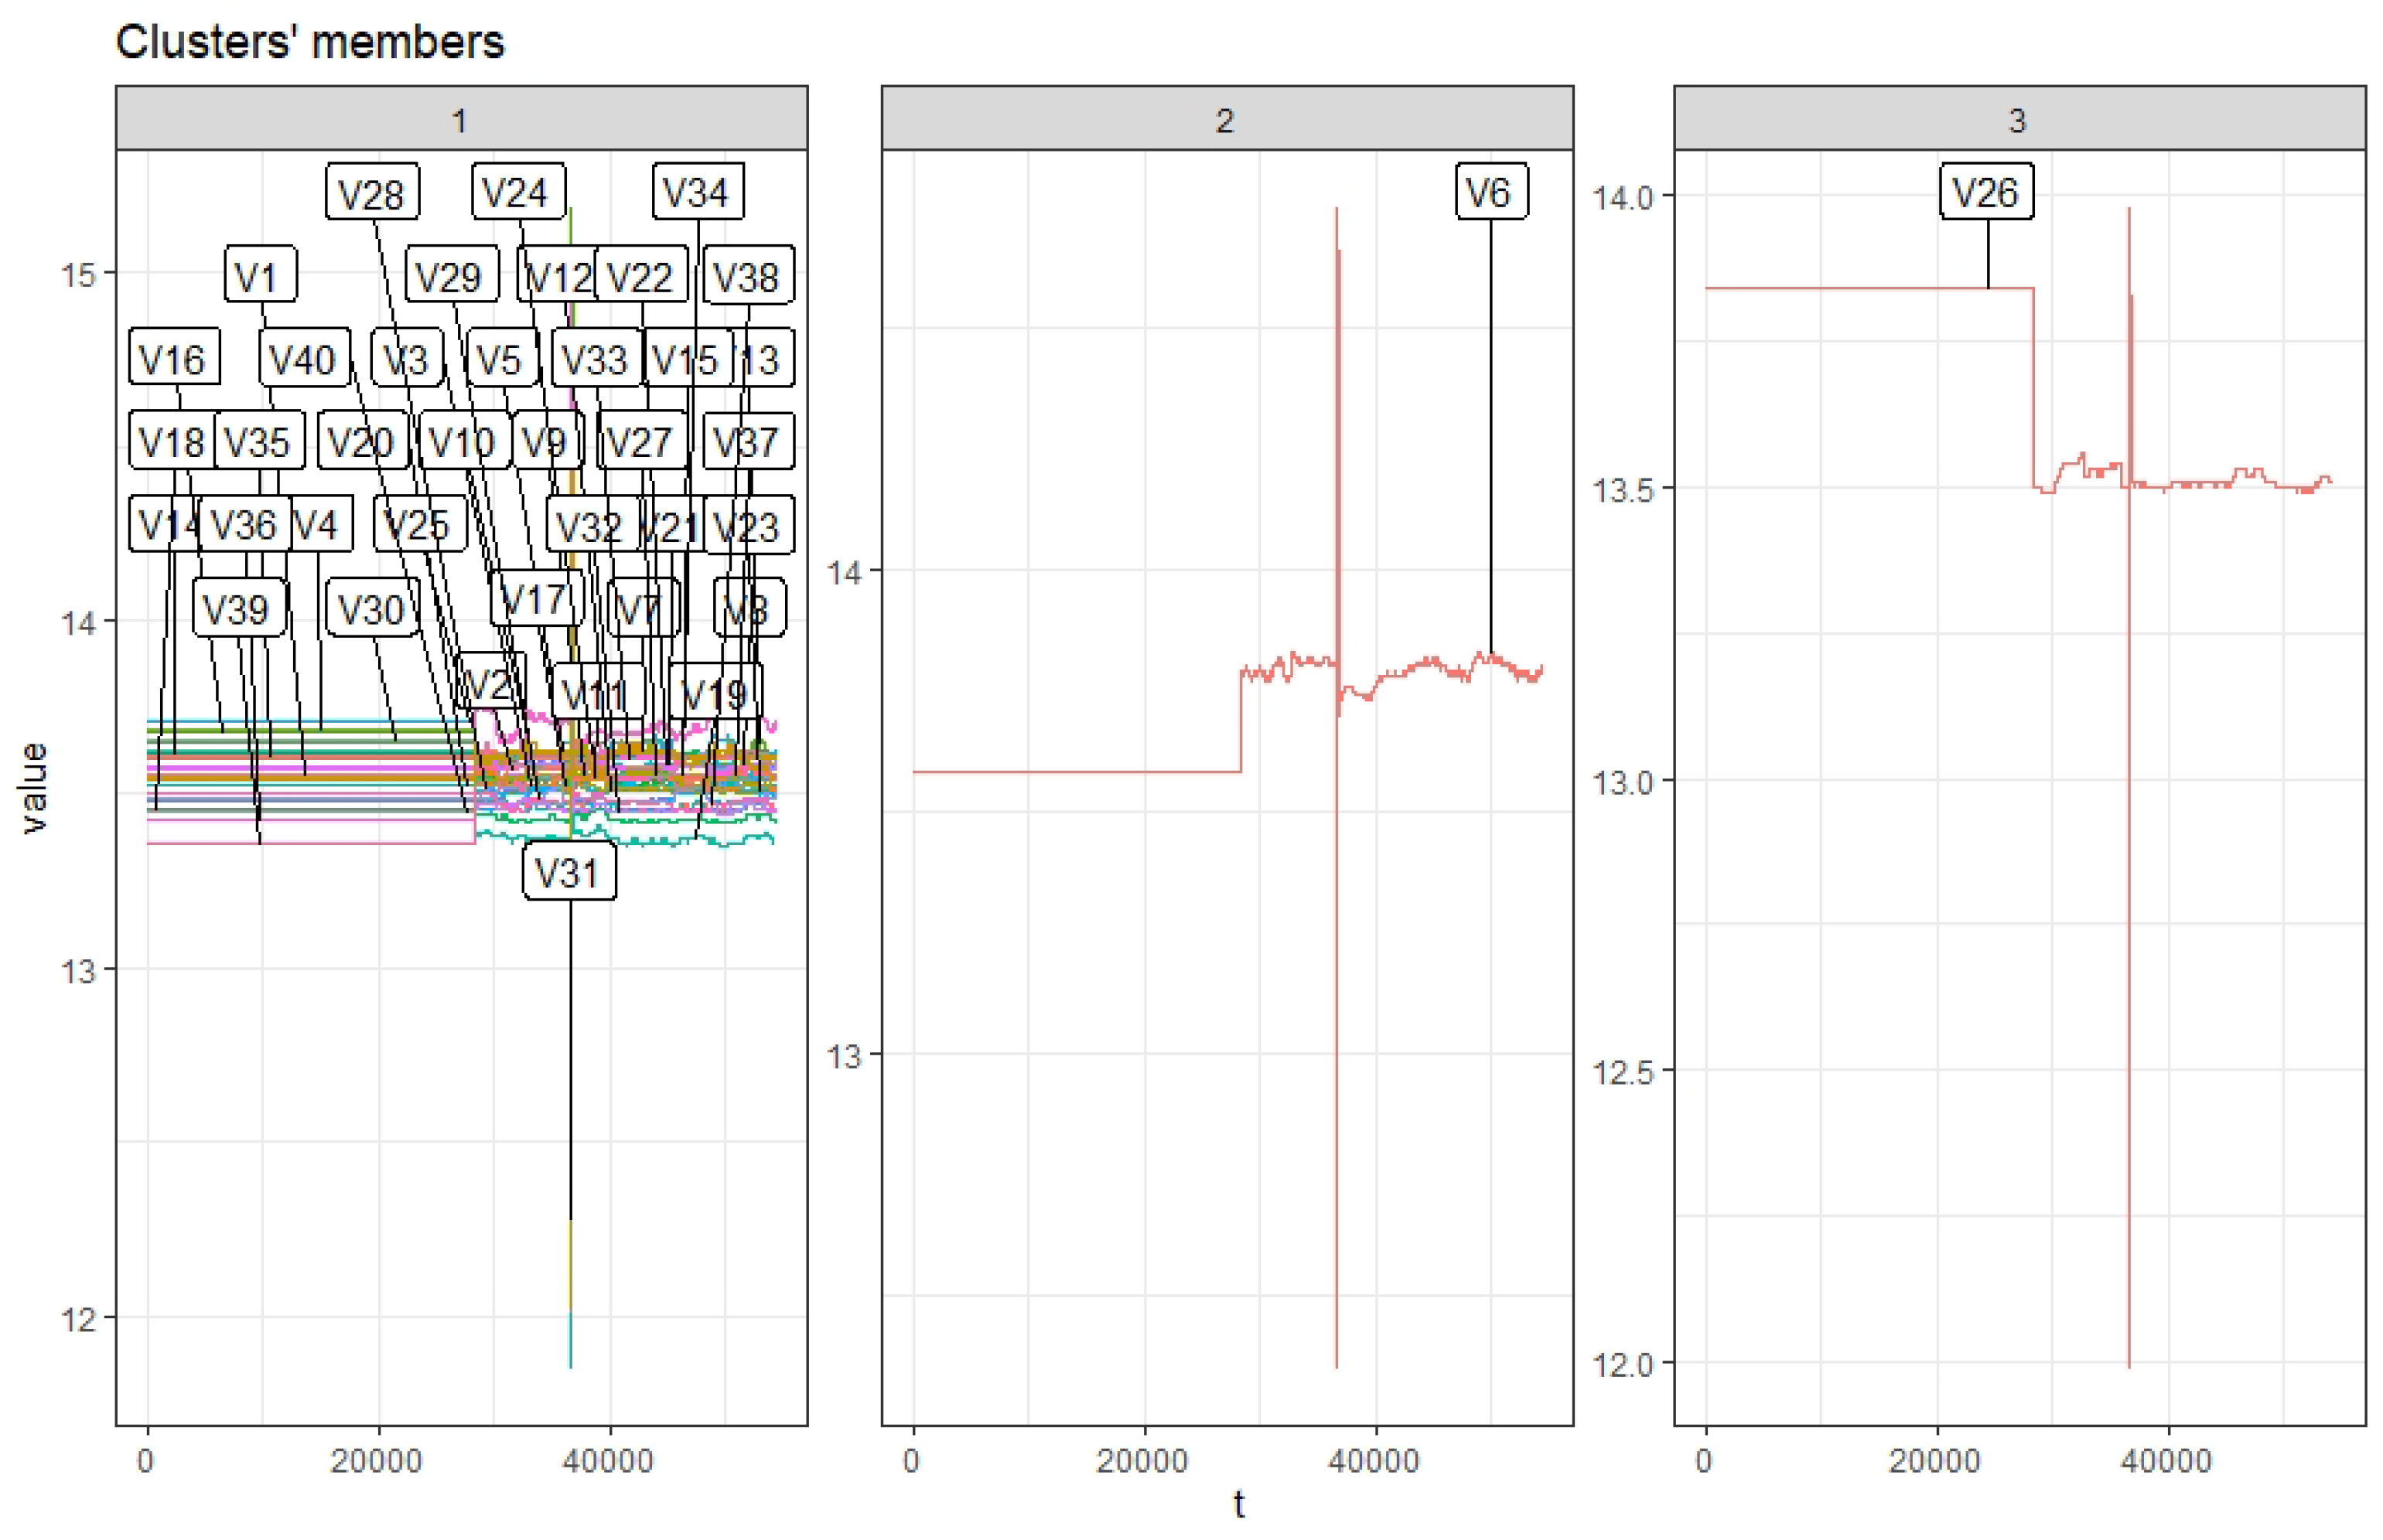The width and height of the screenshot is (2383, 1540).
Task: Click the V24 series label
Action: pos(517,191)
